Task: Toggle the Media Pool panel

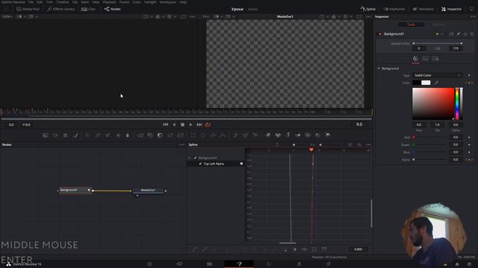Action: click(28, 9)
